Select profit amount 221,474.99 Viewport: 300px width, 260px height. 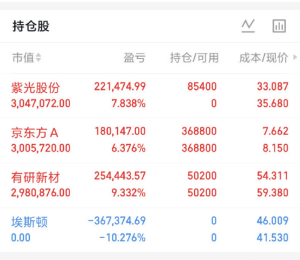[120, 86]
